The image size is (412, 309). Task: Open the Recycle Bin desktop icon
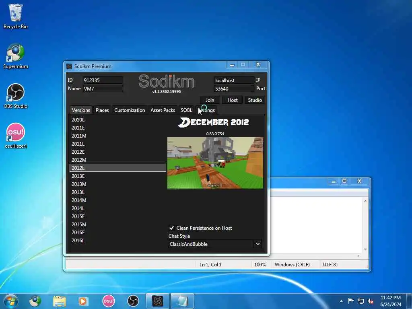tap(16, 16)
